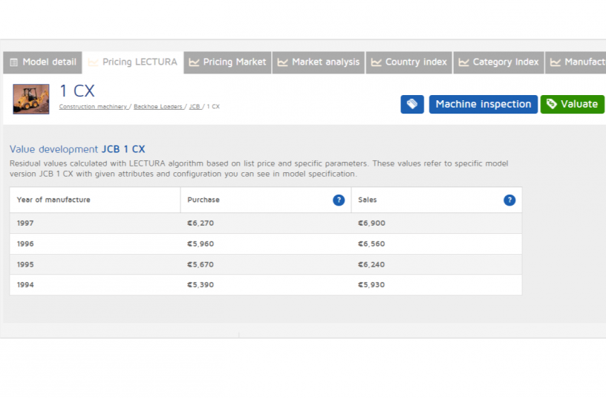Open the partially visible Manufacturer tab
606x398 pixels.
576,62
